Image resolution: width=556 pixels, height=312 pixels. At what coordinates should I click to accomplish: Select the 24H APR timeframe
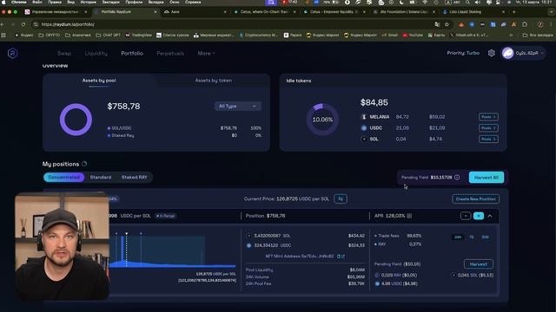pyautogui.click(x=458, y=237)
